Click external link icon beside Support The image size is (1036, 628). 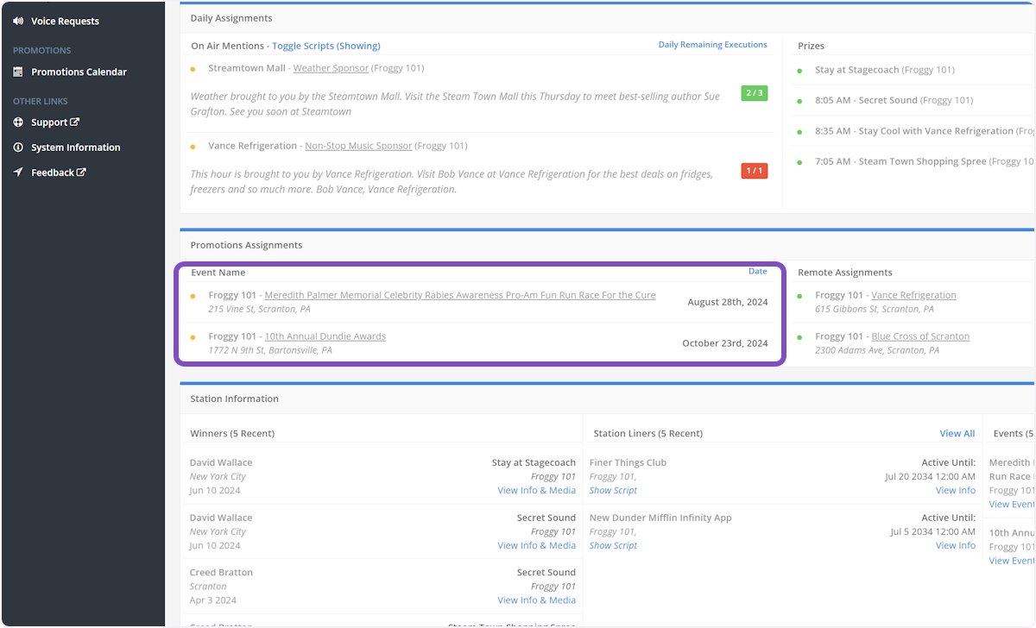(x=75, y=122)
